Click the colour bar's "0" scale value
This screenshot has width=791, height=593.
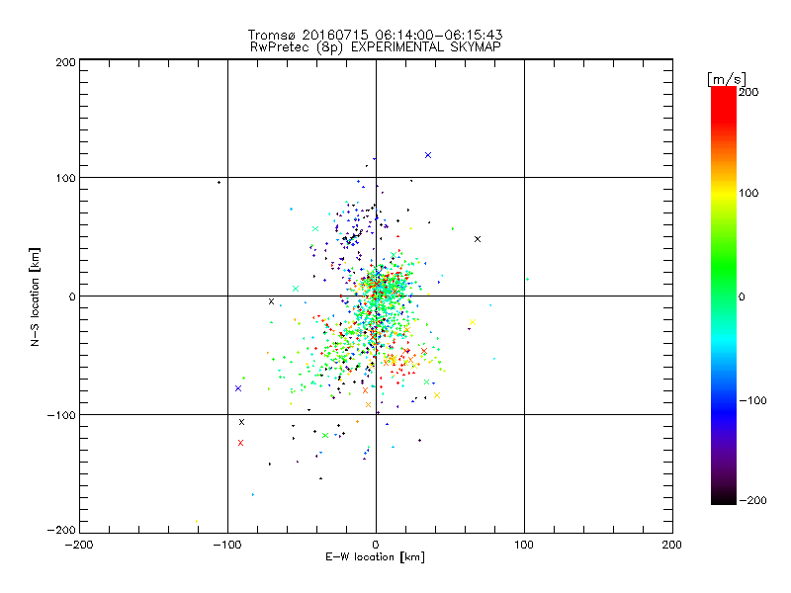(x=742, y=296)
